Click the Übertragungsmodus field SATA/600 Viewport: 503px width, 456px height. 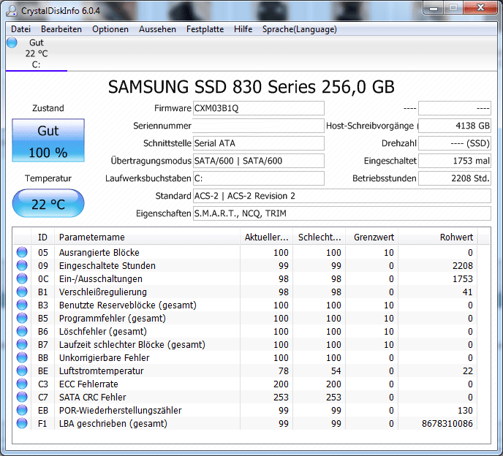point(259,161)
